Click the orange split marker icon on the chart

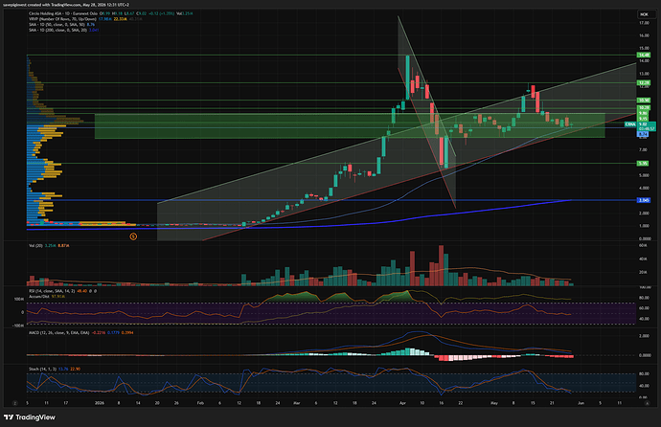pos(133,236)
